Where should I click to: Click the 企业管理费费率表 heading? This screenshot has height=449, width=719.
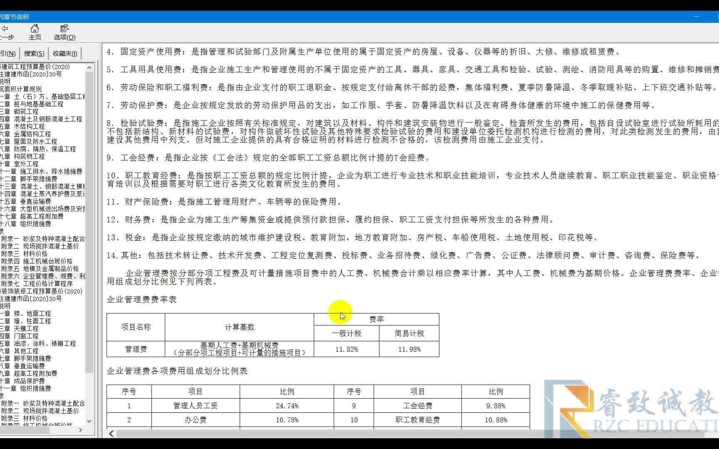142,299
